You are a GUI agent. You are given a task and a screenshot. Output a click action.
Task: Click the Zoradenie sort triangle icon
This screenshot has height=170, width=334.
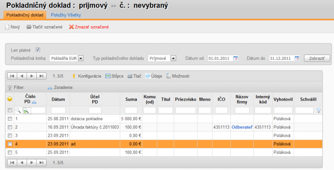(x=50, y=88)
